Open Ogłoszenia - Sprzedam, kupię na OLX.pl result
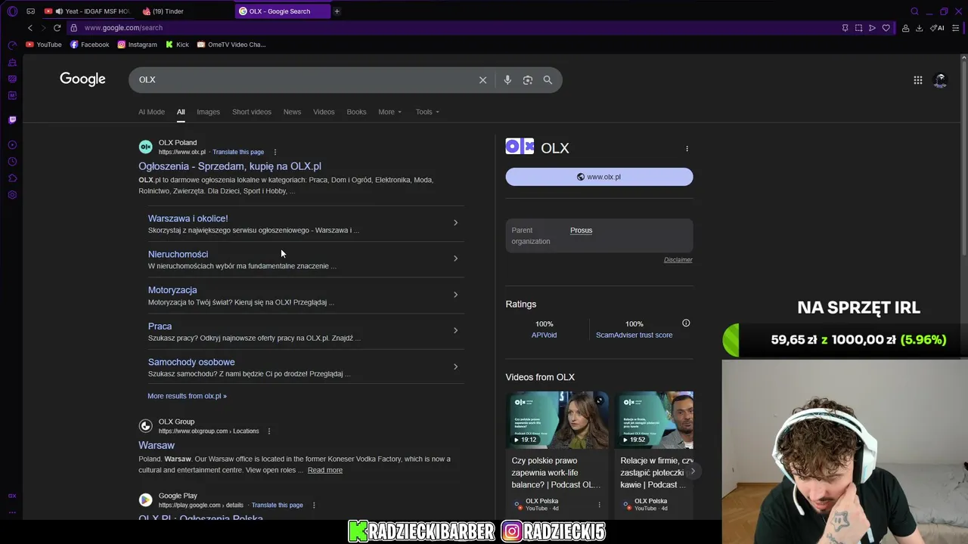968x544 pixels. 230,166
